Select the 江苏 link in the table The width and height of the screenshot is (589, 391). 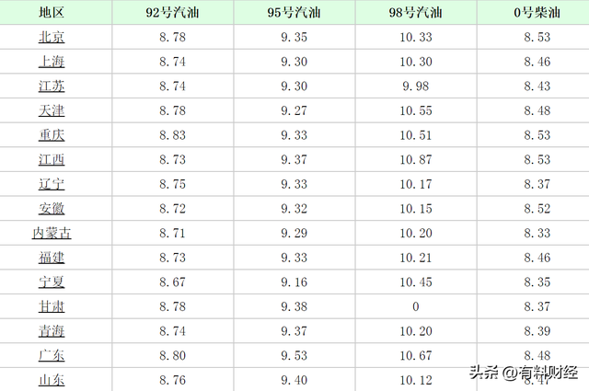click(52, 86)
